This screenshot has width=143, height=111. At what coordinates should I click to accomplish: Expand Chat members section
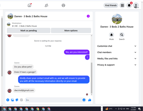pos(117,52)
